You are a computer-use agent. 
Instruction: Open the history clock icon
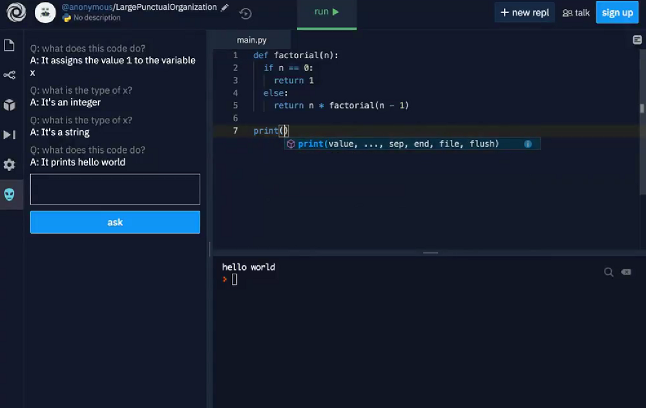tap(245, 14)
